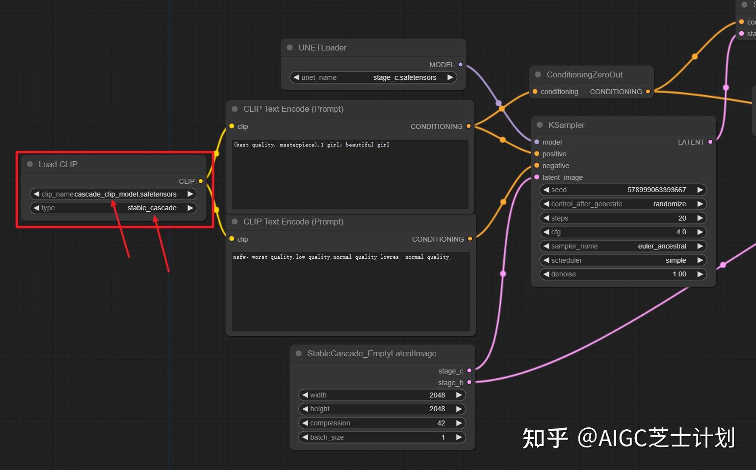The height and width of the screenshot is (470, 756).
Task: Click the CLIP output dot on Load CLIP
Action: tap(201, 181)
